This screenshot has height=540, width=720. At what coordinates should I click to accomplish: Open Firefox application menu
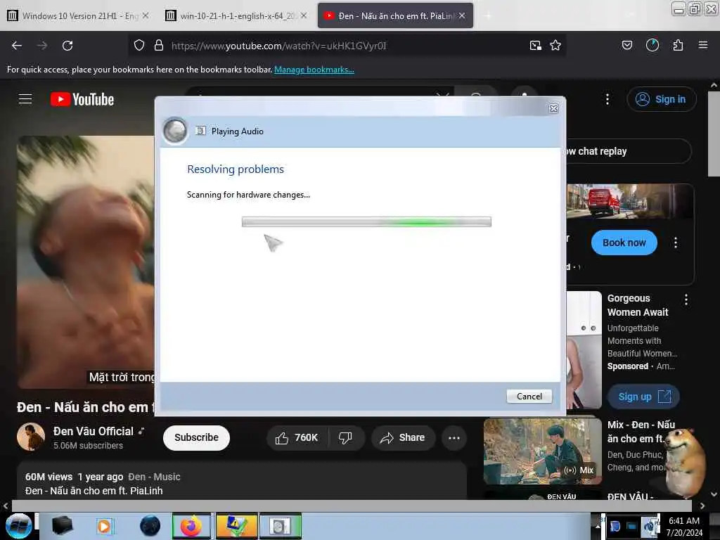(x=702, y=45)
